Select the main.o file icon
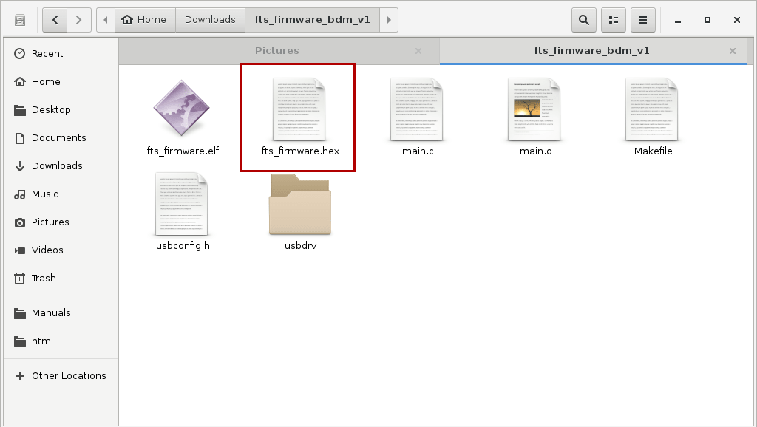Image resolution: width=757 pixels, height=427 pixels. [534, 109]
